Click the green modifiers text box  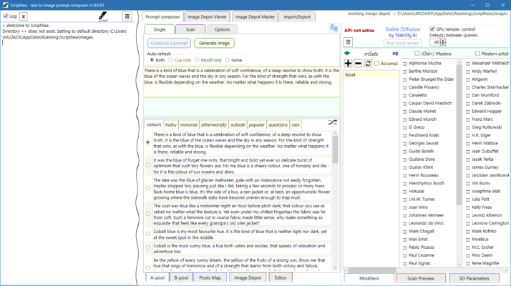tap(241, 107)
